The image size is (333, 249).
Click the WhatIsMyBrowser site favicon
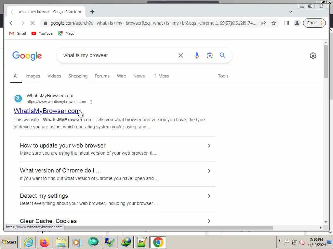point(18,99)
